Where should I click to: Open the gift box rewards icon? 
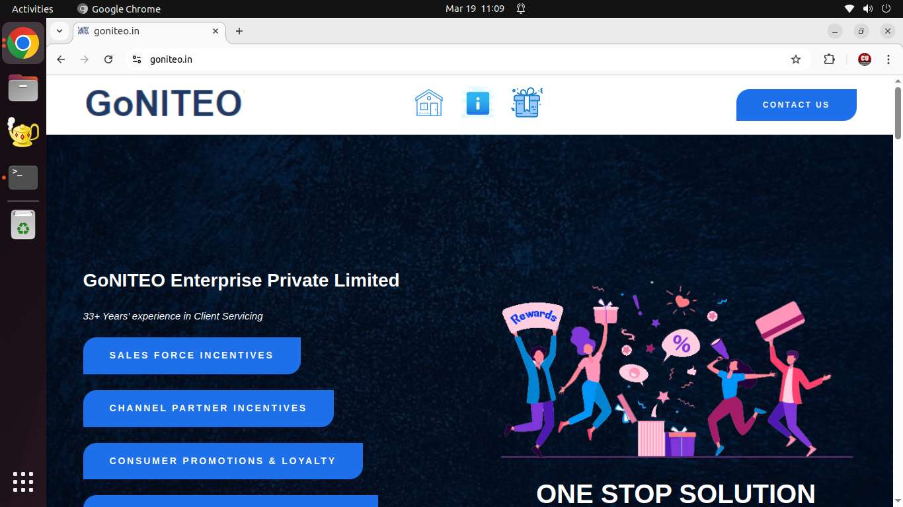[x=527, y=102]
